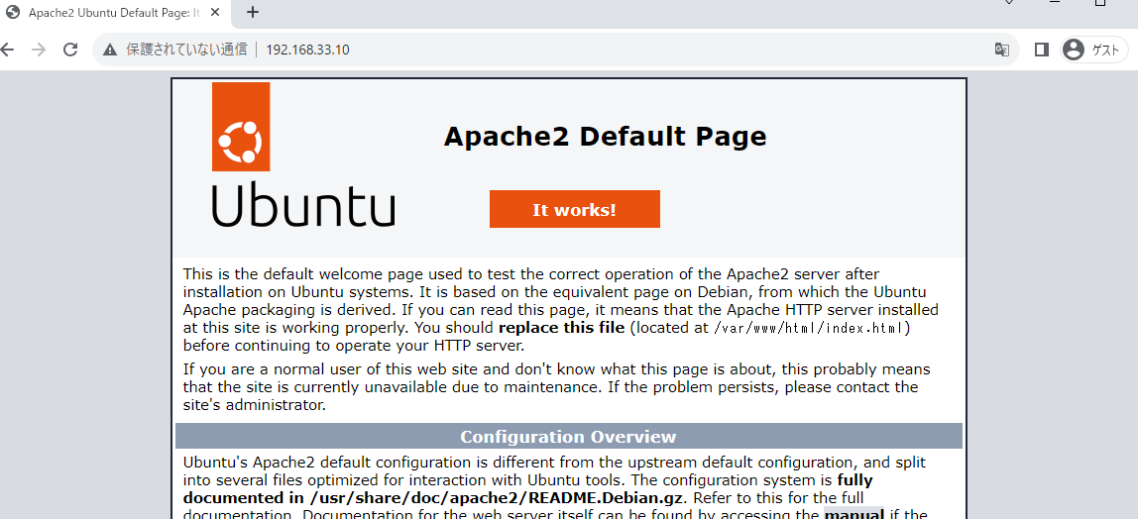
Task: Click the replace this file bold text
Action: [562, 328]
